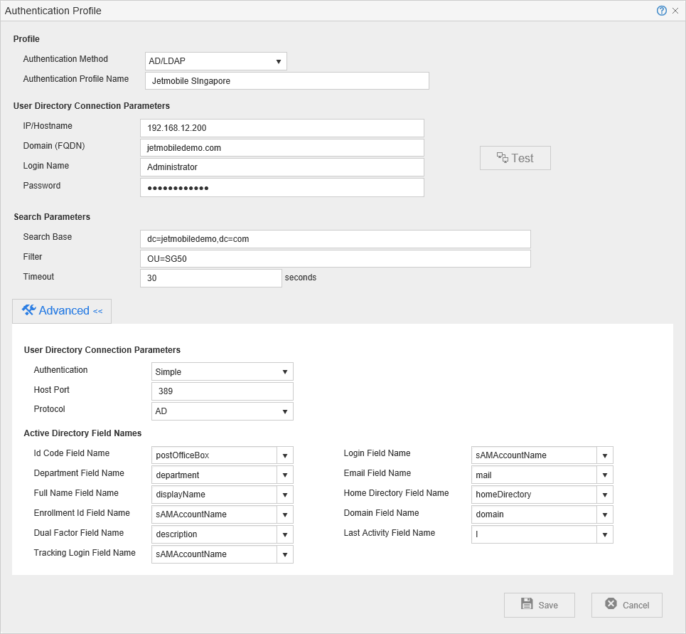Save the authentication profile
The width and height of the screenshot is (686, 634).
pos(539,605)
